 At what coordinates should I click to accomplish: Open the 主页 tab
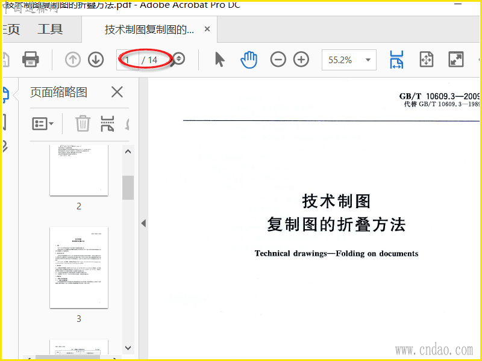pos(11,29)
